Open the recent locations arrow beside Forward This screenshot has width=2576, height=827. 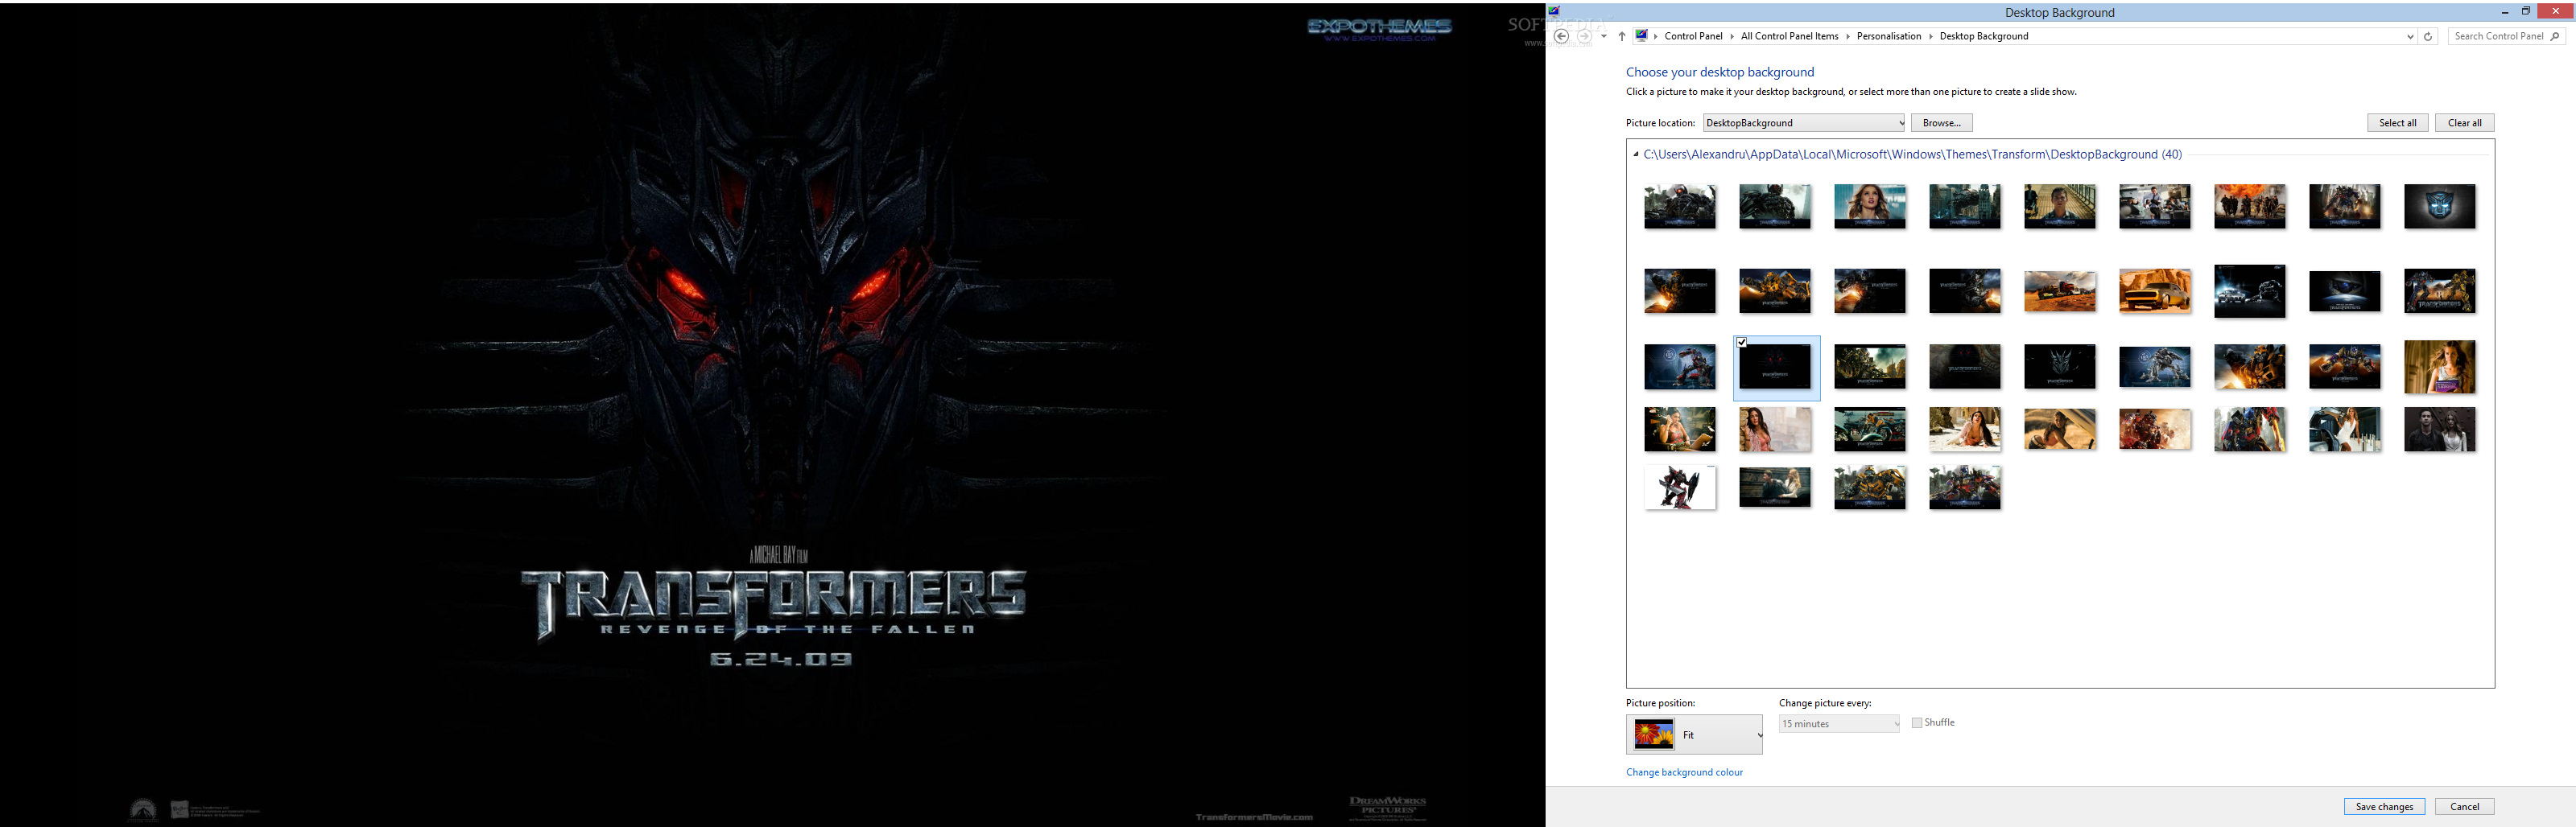(1604, 36)
